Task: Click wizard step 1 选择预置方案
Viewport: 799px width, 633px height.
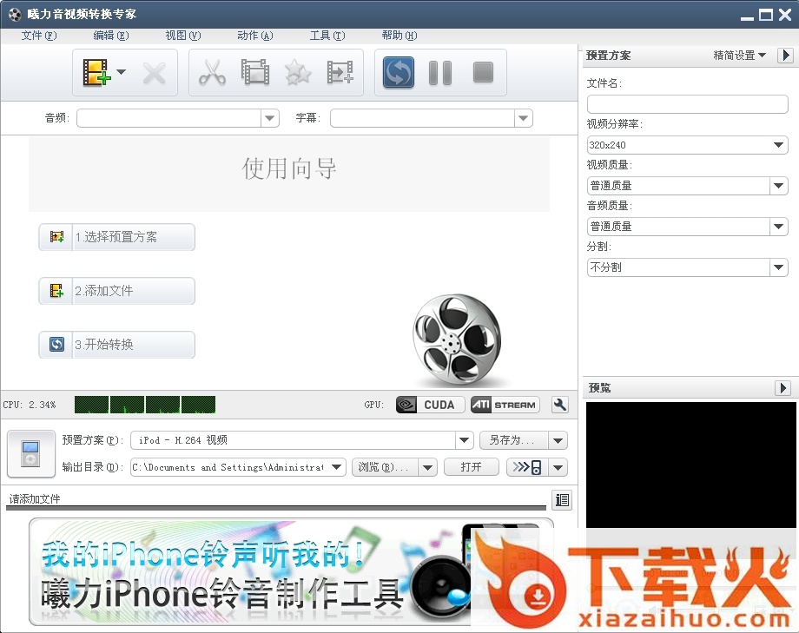Action: point(116,237)
